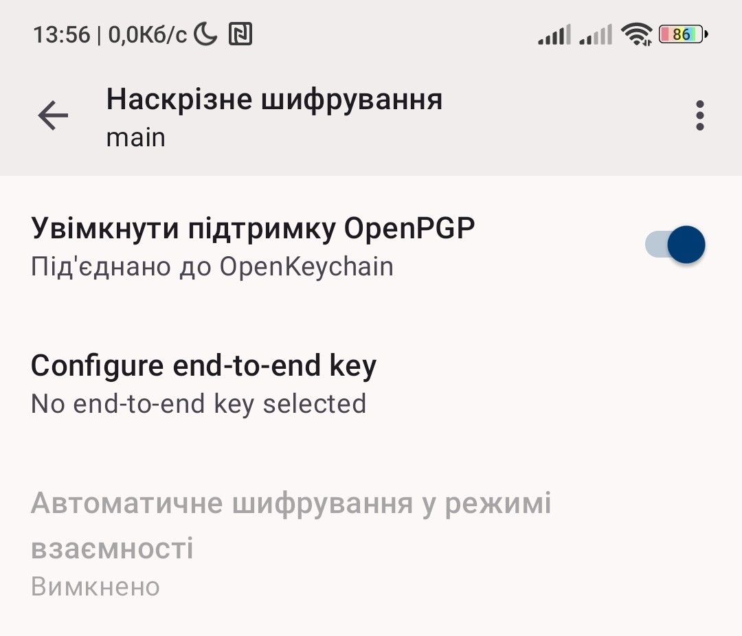Screen dimensions: 742x636
Task: Tap the word 'взаємності' in disabled option
Action: [112, 549]
